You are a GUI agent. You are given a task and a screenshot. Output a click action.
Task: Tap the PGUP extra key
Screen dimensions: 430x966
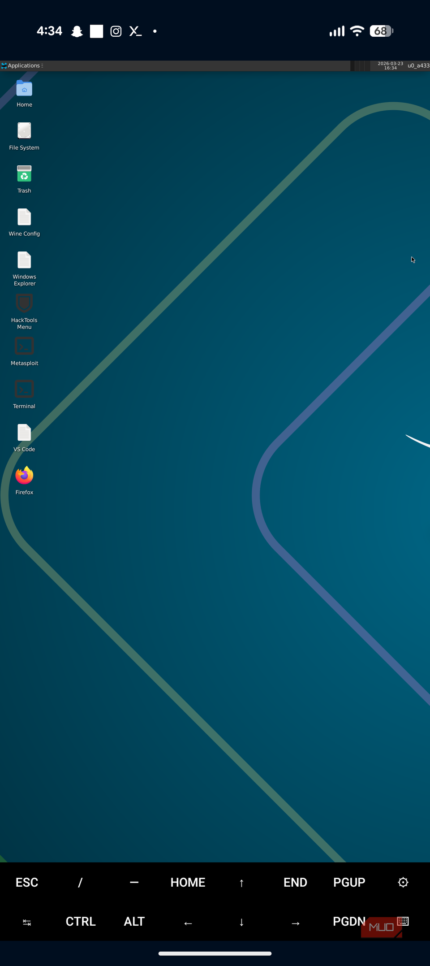tap(349, 882)
